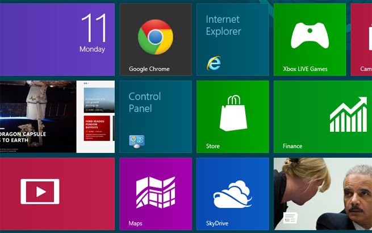Open the Internet Explorer tile
The height and width of the screenshot is (233, 372).
pos(233,39)
